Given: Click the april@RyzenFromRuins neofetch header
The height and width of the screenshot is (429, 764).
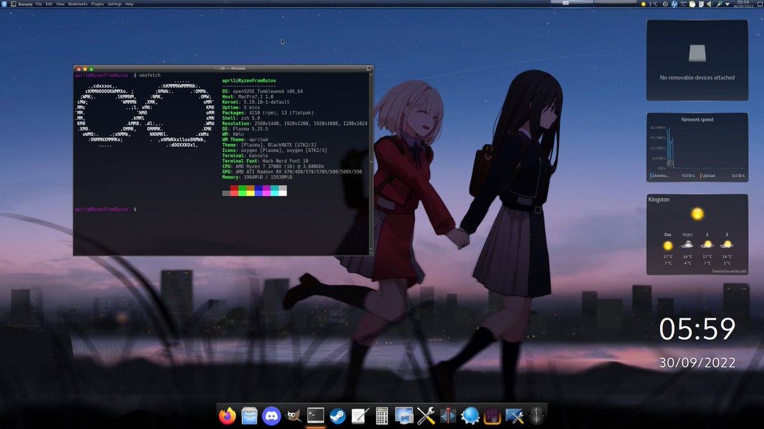Looking at the screenshot, I should pyautogui.click(x=249, y=81).
